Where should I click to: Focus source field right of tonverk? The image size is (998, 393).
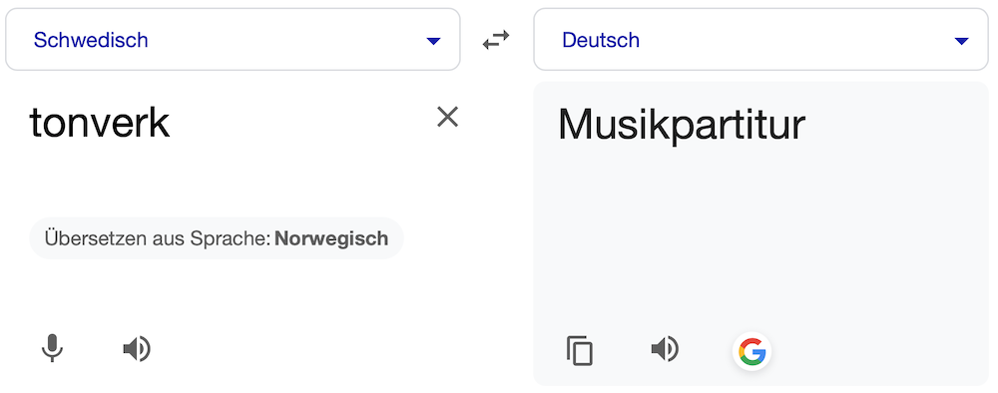(299, 124)
